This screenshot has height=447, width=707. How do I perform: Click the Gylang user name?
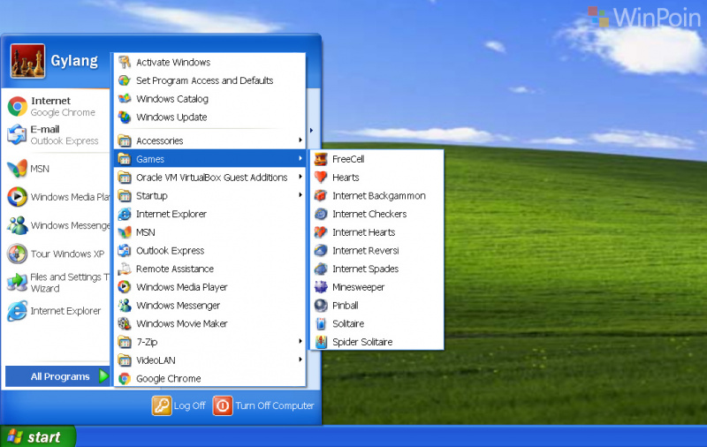tap(74, 60)
